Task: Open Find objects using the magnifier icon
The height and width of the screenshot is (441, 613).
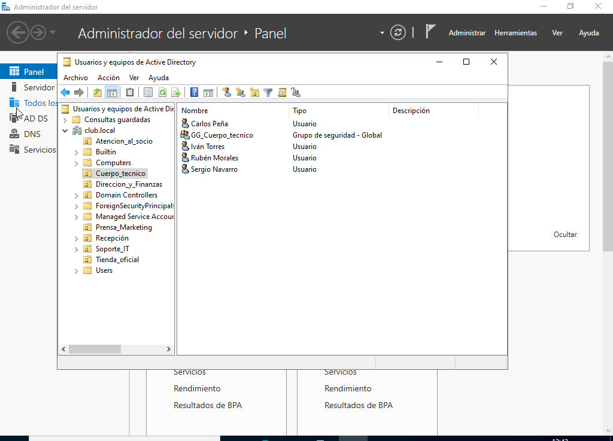Action: tap(281, 93)
